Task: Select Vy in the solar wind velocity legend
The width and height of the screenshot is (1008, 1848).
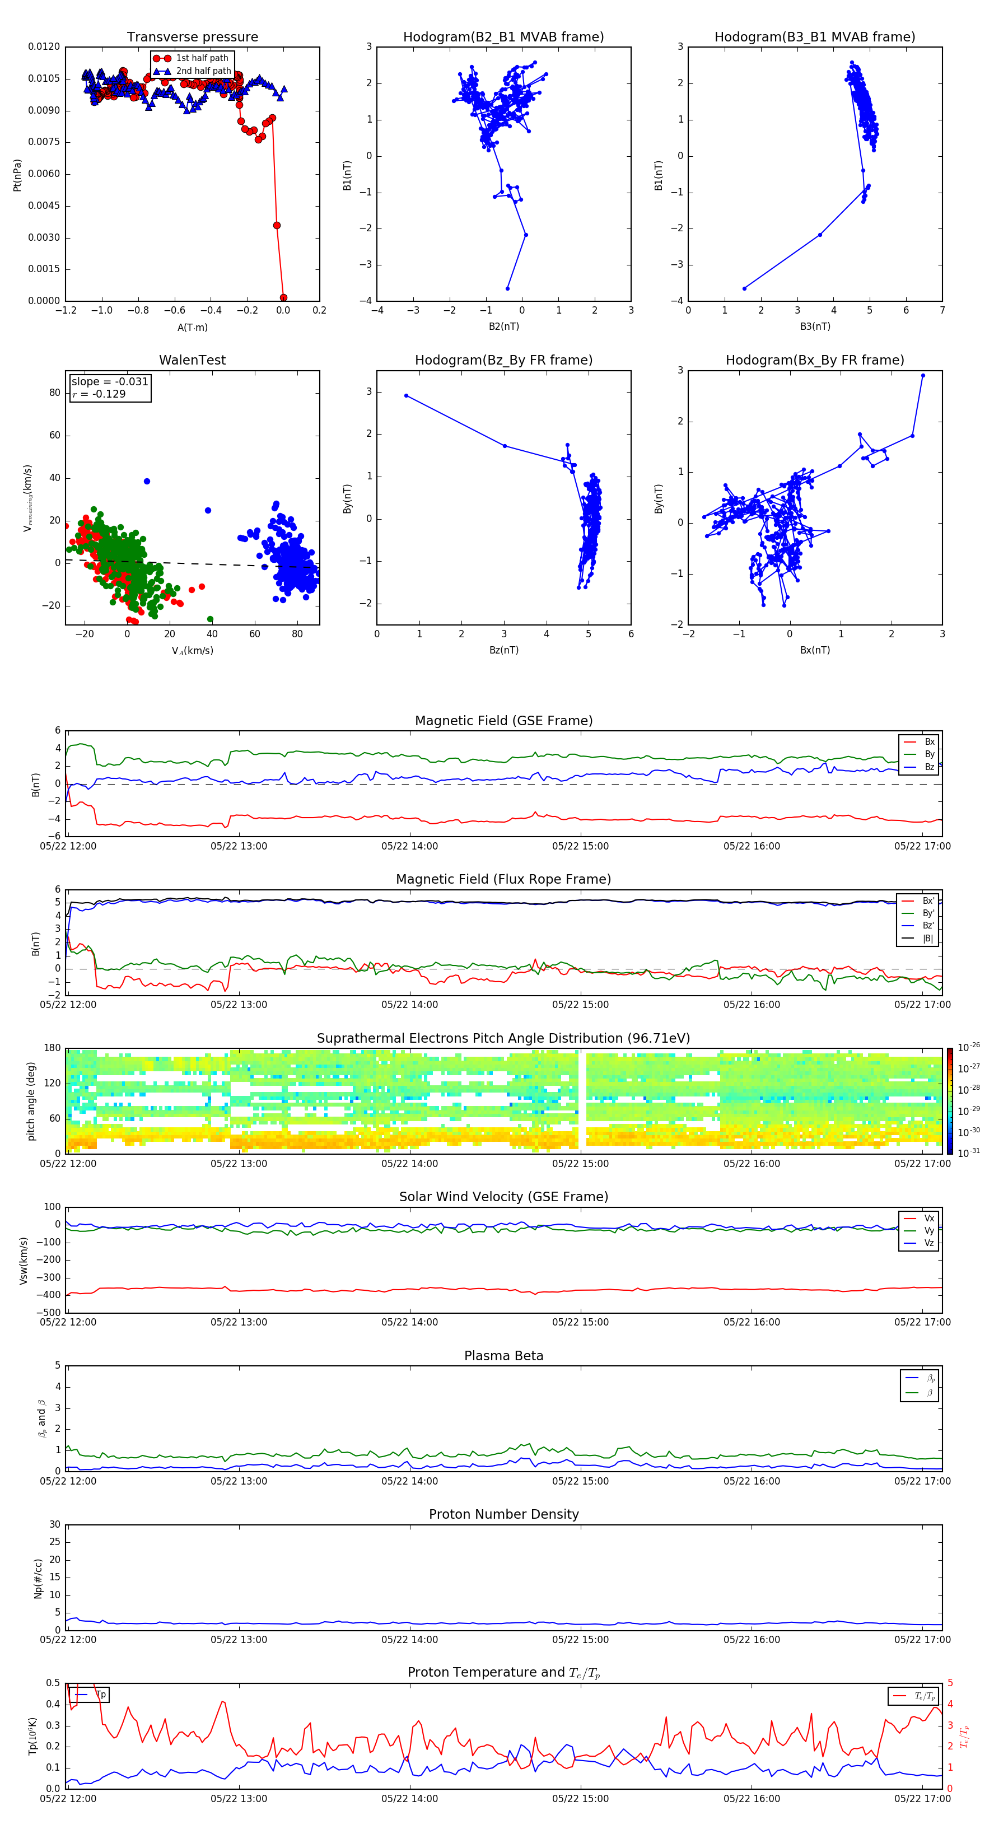Action: pyautogui.click(x=919, y=1230)
